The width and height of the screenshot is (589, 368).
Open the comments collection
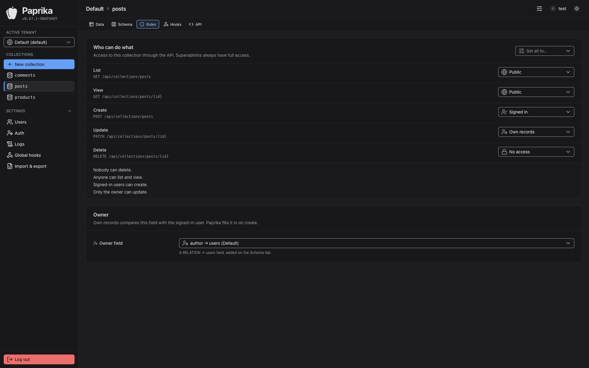coord(39,75)
